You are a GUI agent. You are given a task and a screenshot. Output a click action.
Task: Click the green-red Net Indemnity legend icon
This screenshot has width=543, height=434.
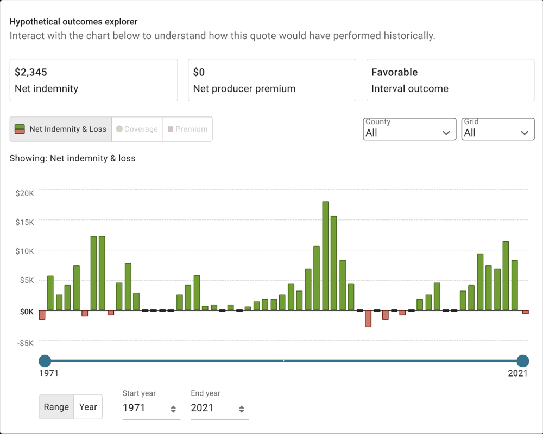(20, 129)
